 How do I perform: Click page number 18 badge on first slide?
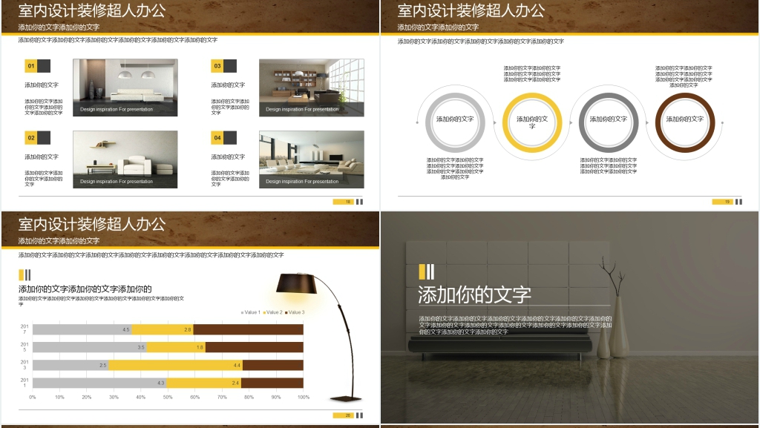[x=343, y=202]
